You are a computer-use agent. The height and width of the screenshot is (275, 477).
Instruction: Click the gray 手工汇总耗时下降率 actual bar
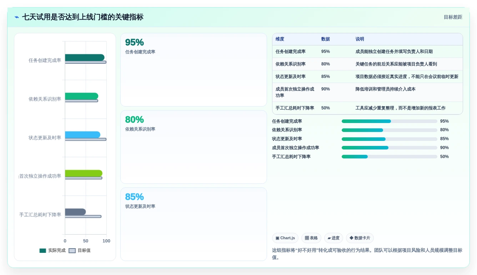pyautogui.click(x=75, y=212)
